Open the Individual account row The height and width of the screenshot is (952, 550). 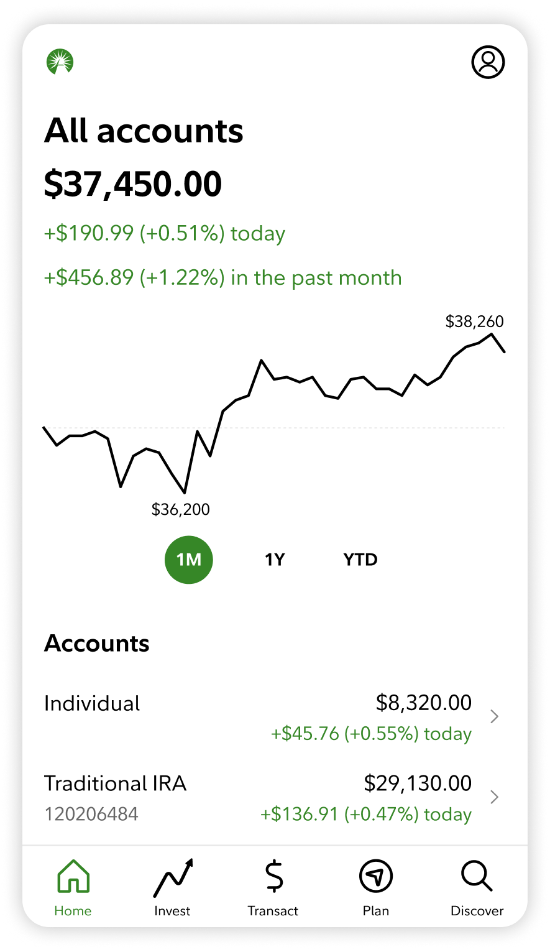93,704
